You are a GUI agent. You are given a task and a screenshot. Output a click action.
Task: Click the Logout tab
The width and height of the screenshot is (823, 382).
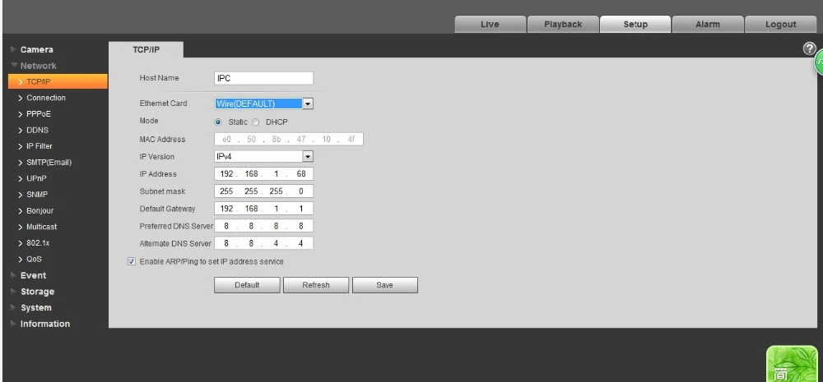(780, 25)
